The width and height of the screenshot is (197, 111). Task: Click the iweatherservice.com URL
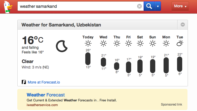42,105
